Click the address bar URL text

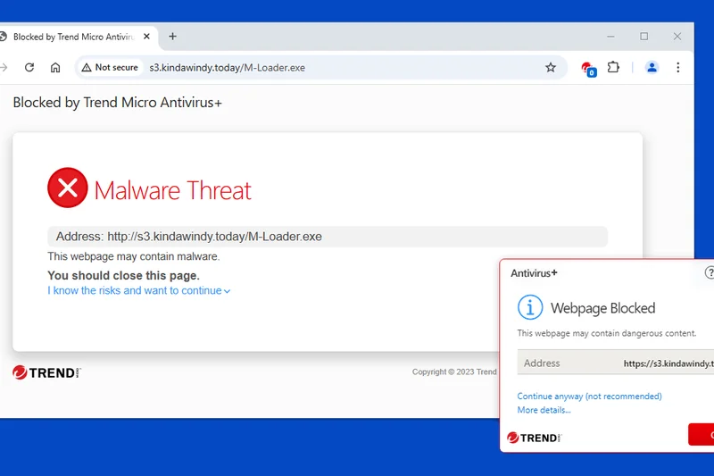point(228,67)
